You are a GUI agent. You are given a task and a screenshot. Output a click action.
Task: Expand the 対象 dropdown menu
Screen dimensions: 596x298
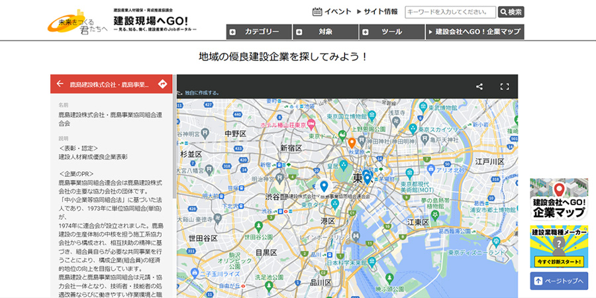click(325, 32)
